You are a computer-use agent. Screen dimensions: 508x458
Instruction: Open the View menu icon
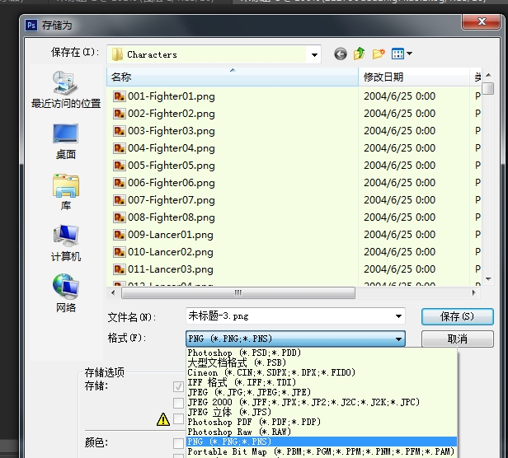click(397, 54)
